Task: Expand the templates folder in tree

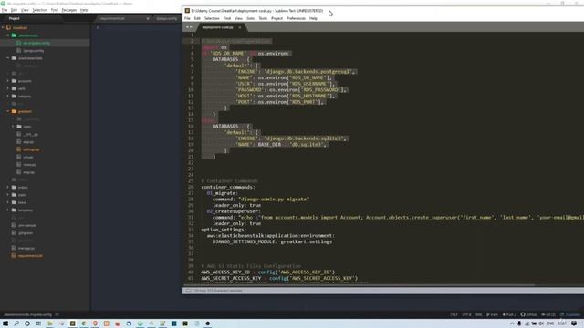Action: click(x=8, y=210)
